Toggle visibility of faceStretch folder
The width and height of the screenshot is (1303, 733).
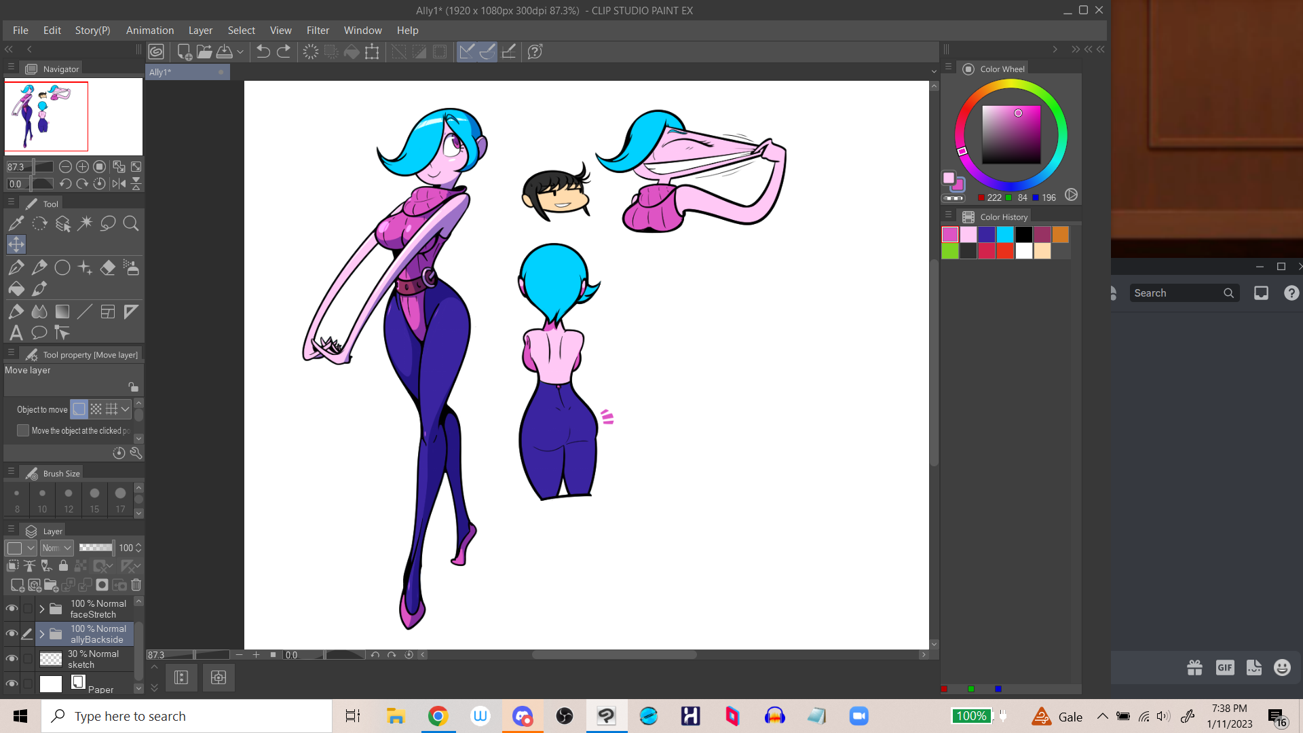click(12, 608)
